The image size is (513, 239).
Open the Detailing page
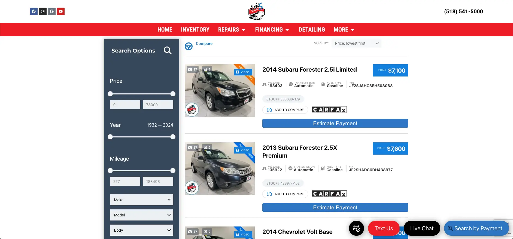(x=312, y=30)
